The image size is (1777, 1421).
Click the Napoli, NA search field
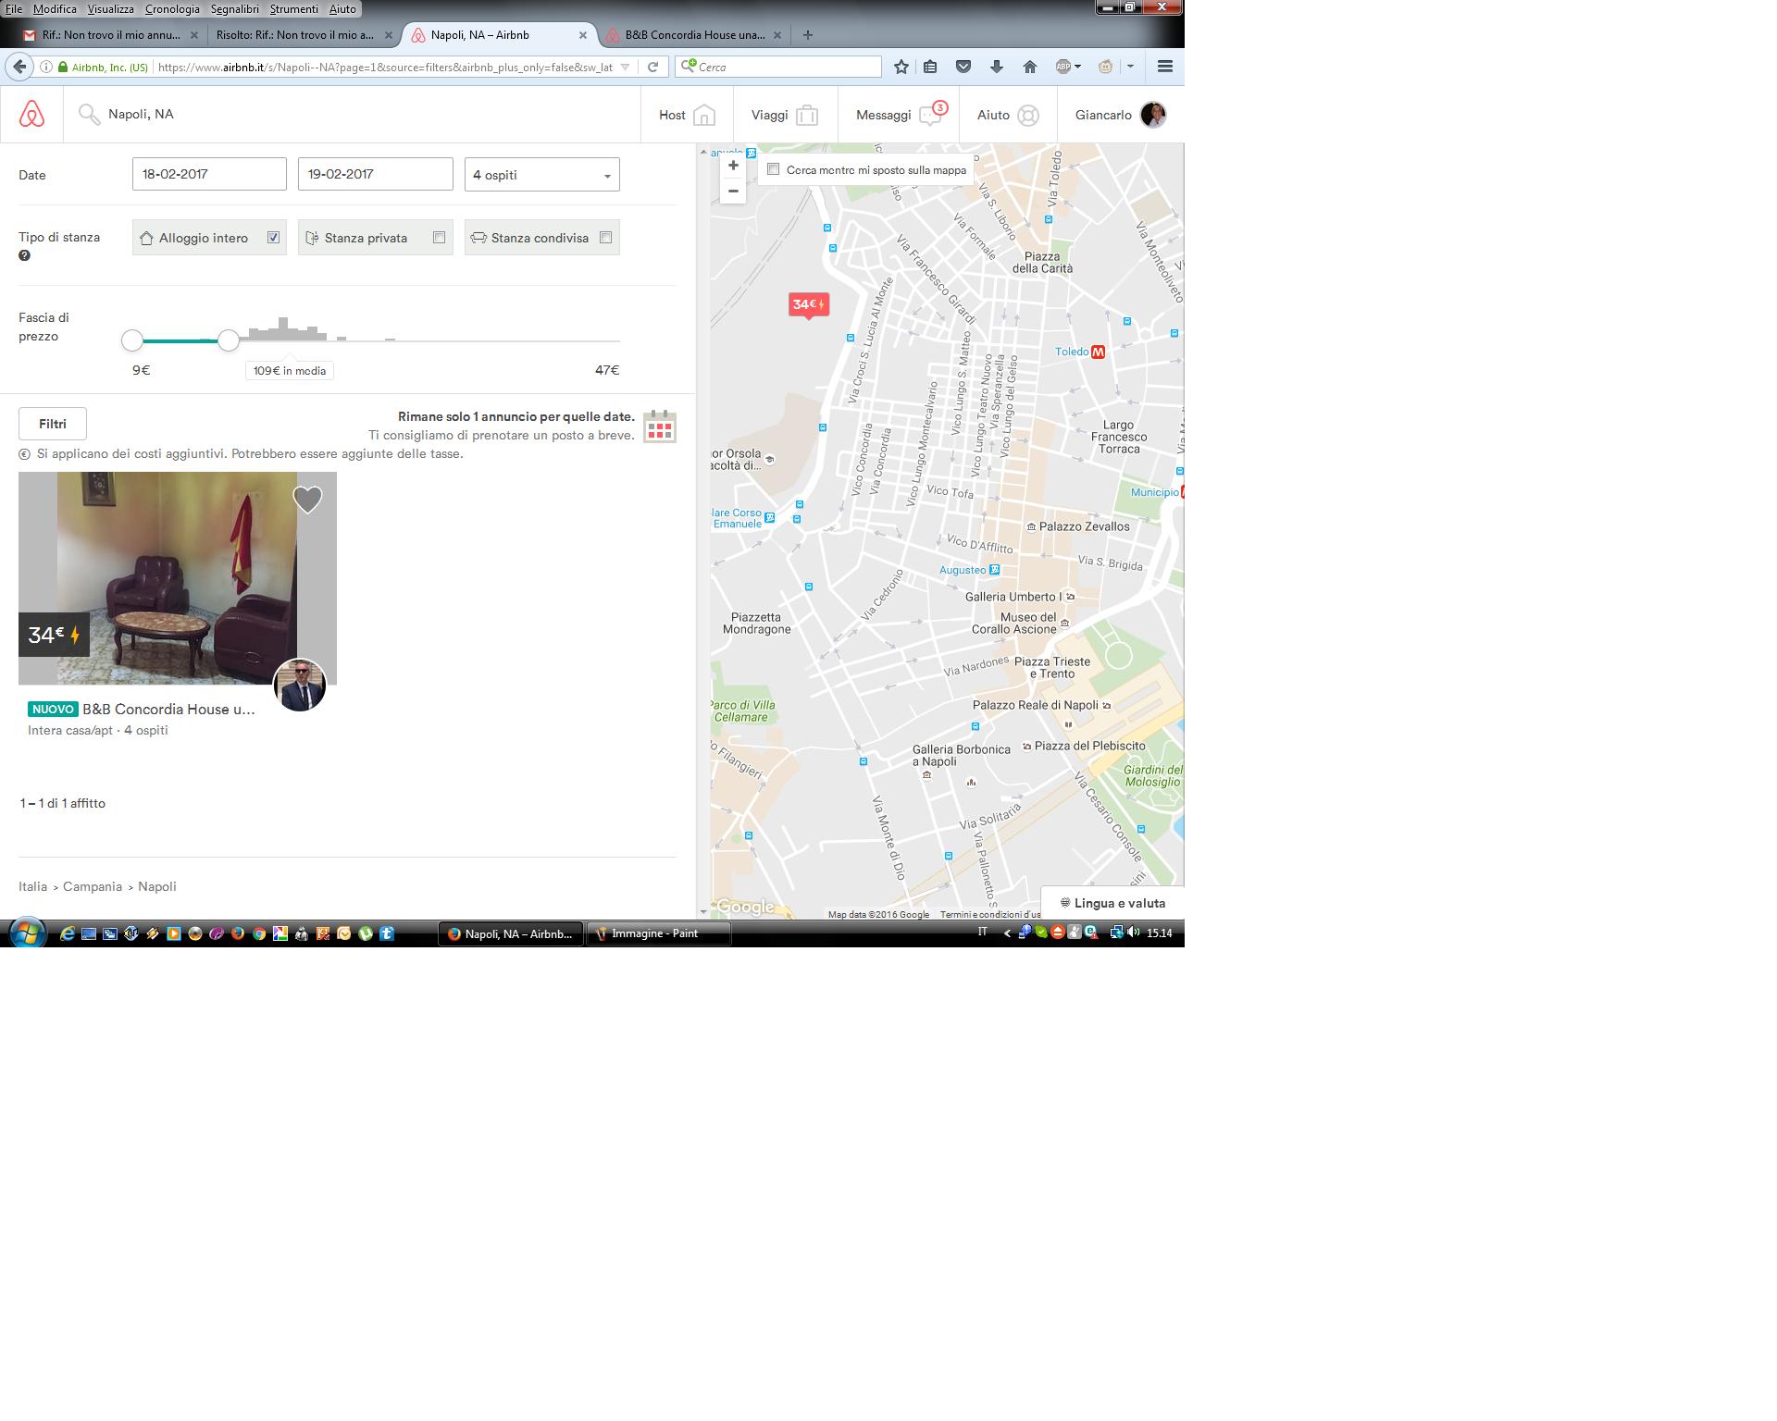[x=352, y=114]
